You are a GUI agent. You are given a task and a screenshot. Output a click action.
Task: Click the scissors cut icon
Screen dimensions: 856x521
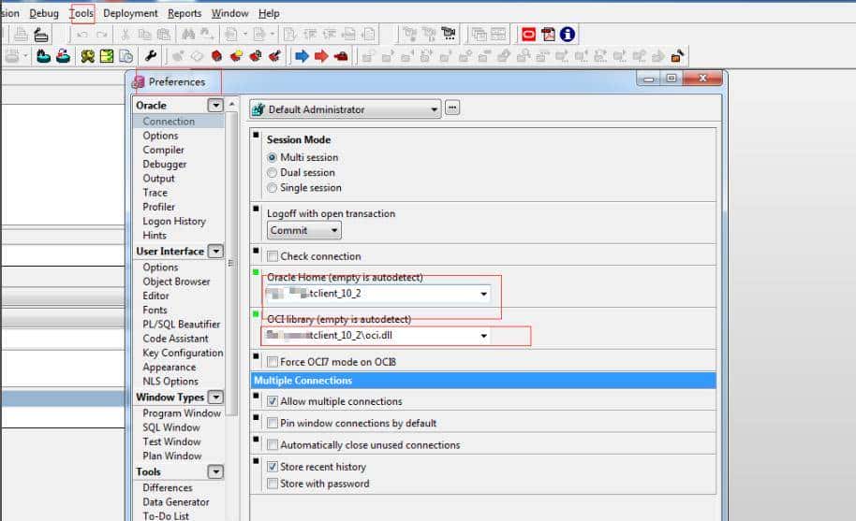tap(125, 35)
